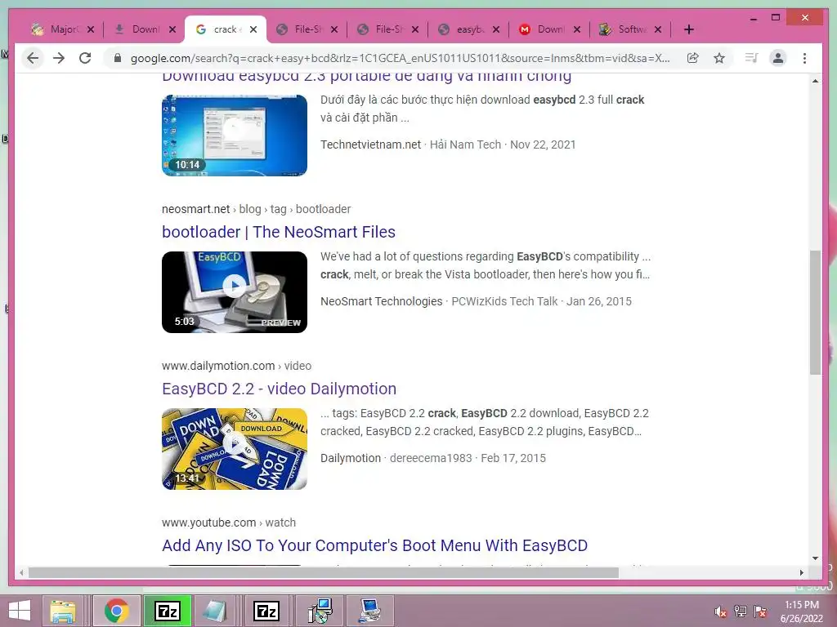The width and height of the screenshot is (837, 627).
Task: Open the highlighted green 7-Zip taskbar icon
Action: pos(167,611)
